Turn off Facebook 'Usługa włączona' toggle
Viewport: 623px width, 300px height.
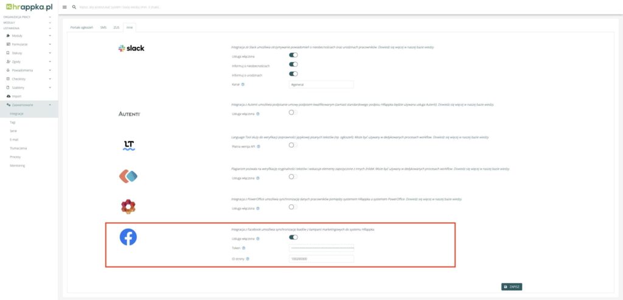[x=293, y=238]
